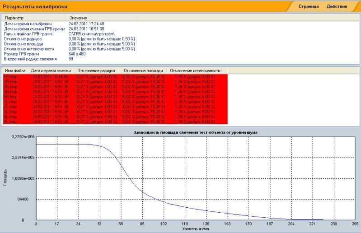Select the Отклонение площади parameter row
This screenshot has height=233, width=361.
(70, 44)
